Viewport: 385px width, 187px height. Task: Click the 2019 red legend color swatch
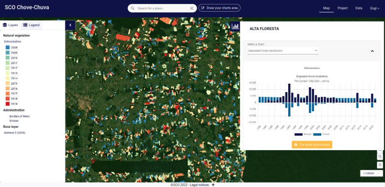point(7,104)
